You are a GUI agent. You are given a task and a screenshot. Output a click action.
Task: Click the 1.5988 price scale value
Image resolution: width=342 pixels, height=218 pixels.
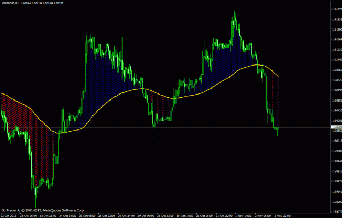[337, 151]
